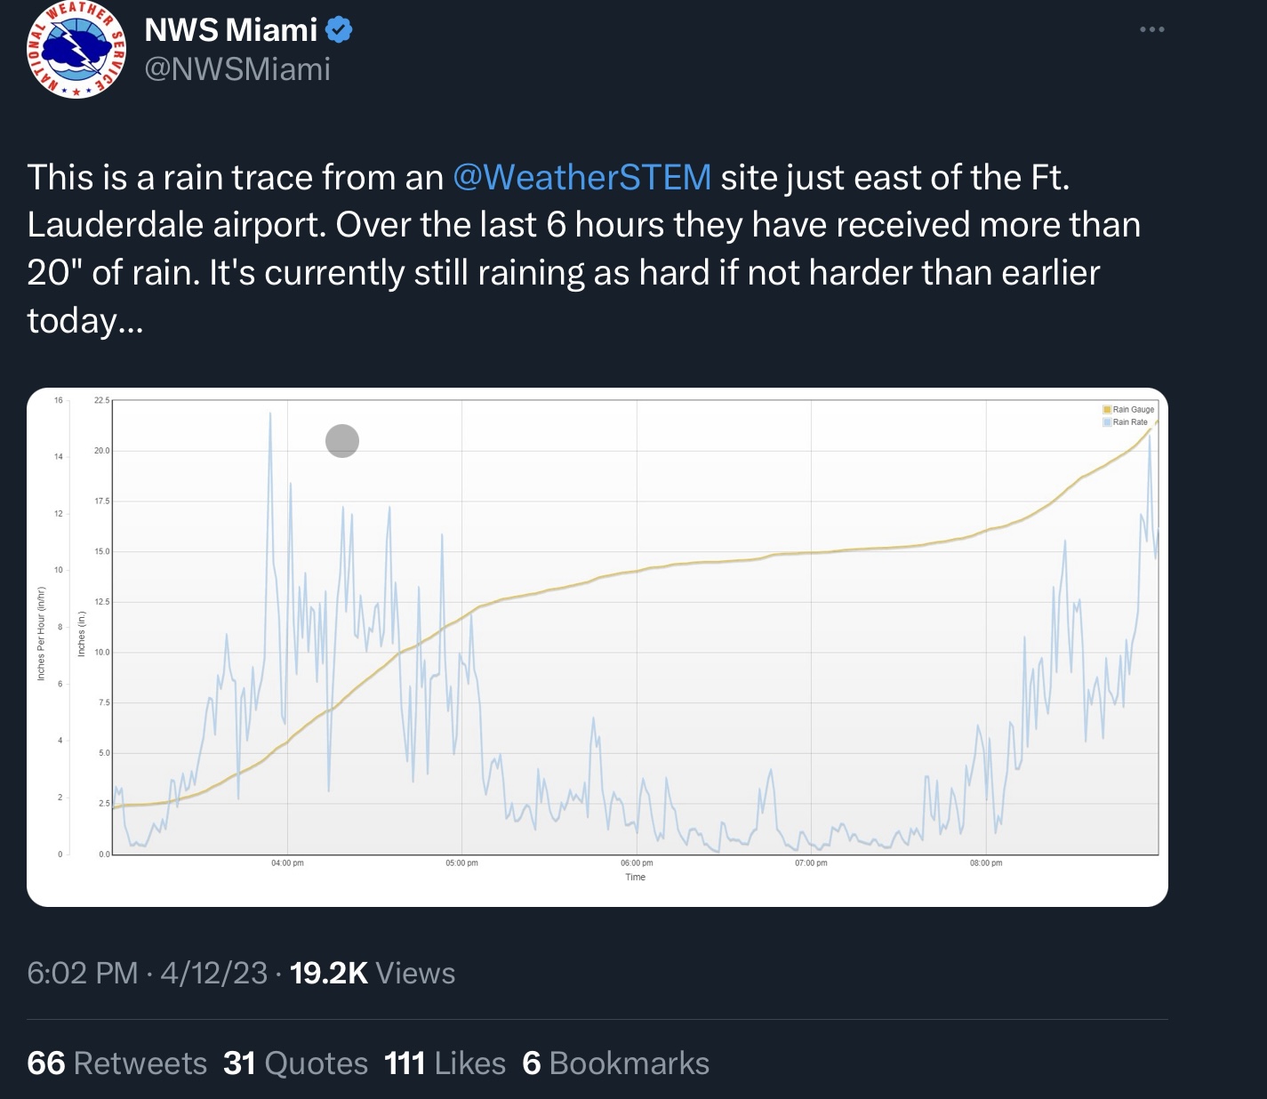Image resolution: width=1267 pixels, height=1099 pixels.
Task: Open the NWS Miami profile avatar
Action: click(x=77, y=50)
